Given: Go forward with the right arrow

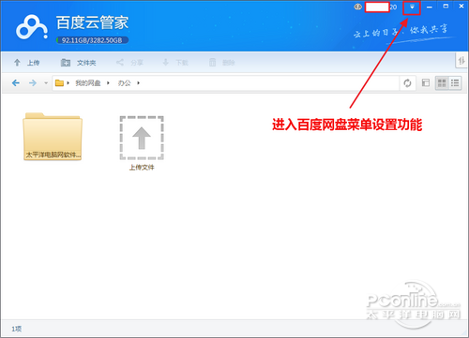Looking at the screenshot, I should click(33, 83).
